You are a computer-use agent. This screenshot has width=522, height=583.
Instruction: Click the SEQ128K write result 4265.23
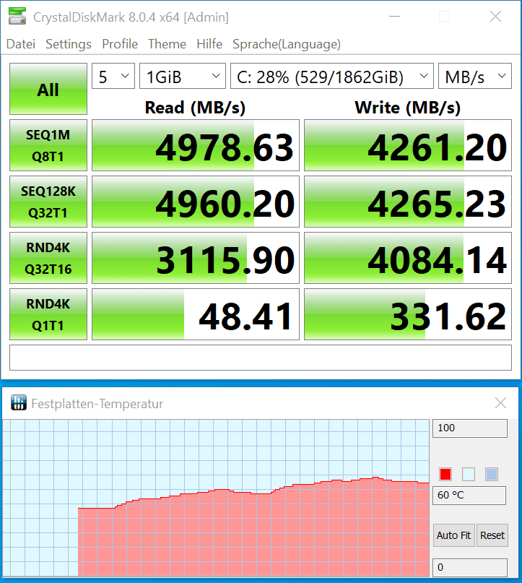[x=408, y=202]
